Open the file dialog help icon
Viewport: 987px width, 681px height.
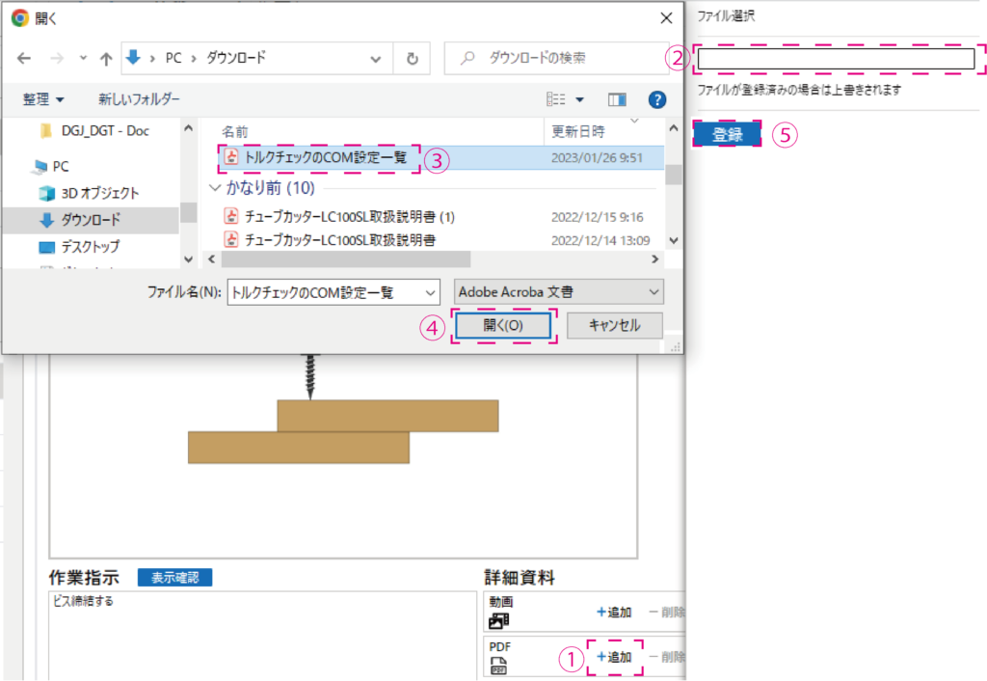(x=657, y=99)
